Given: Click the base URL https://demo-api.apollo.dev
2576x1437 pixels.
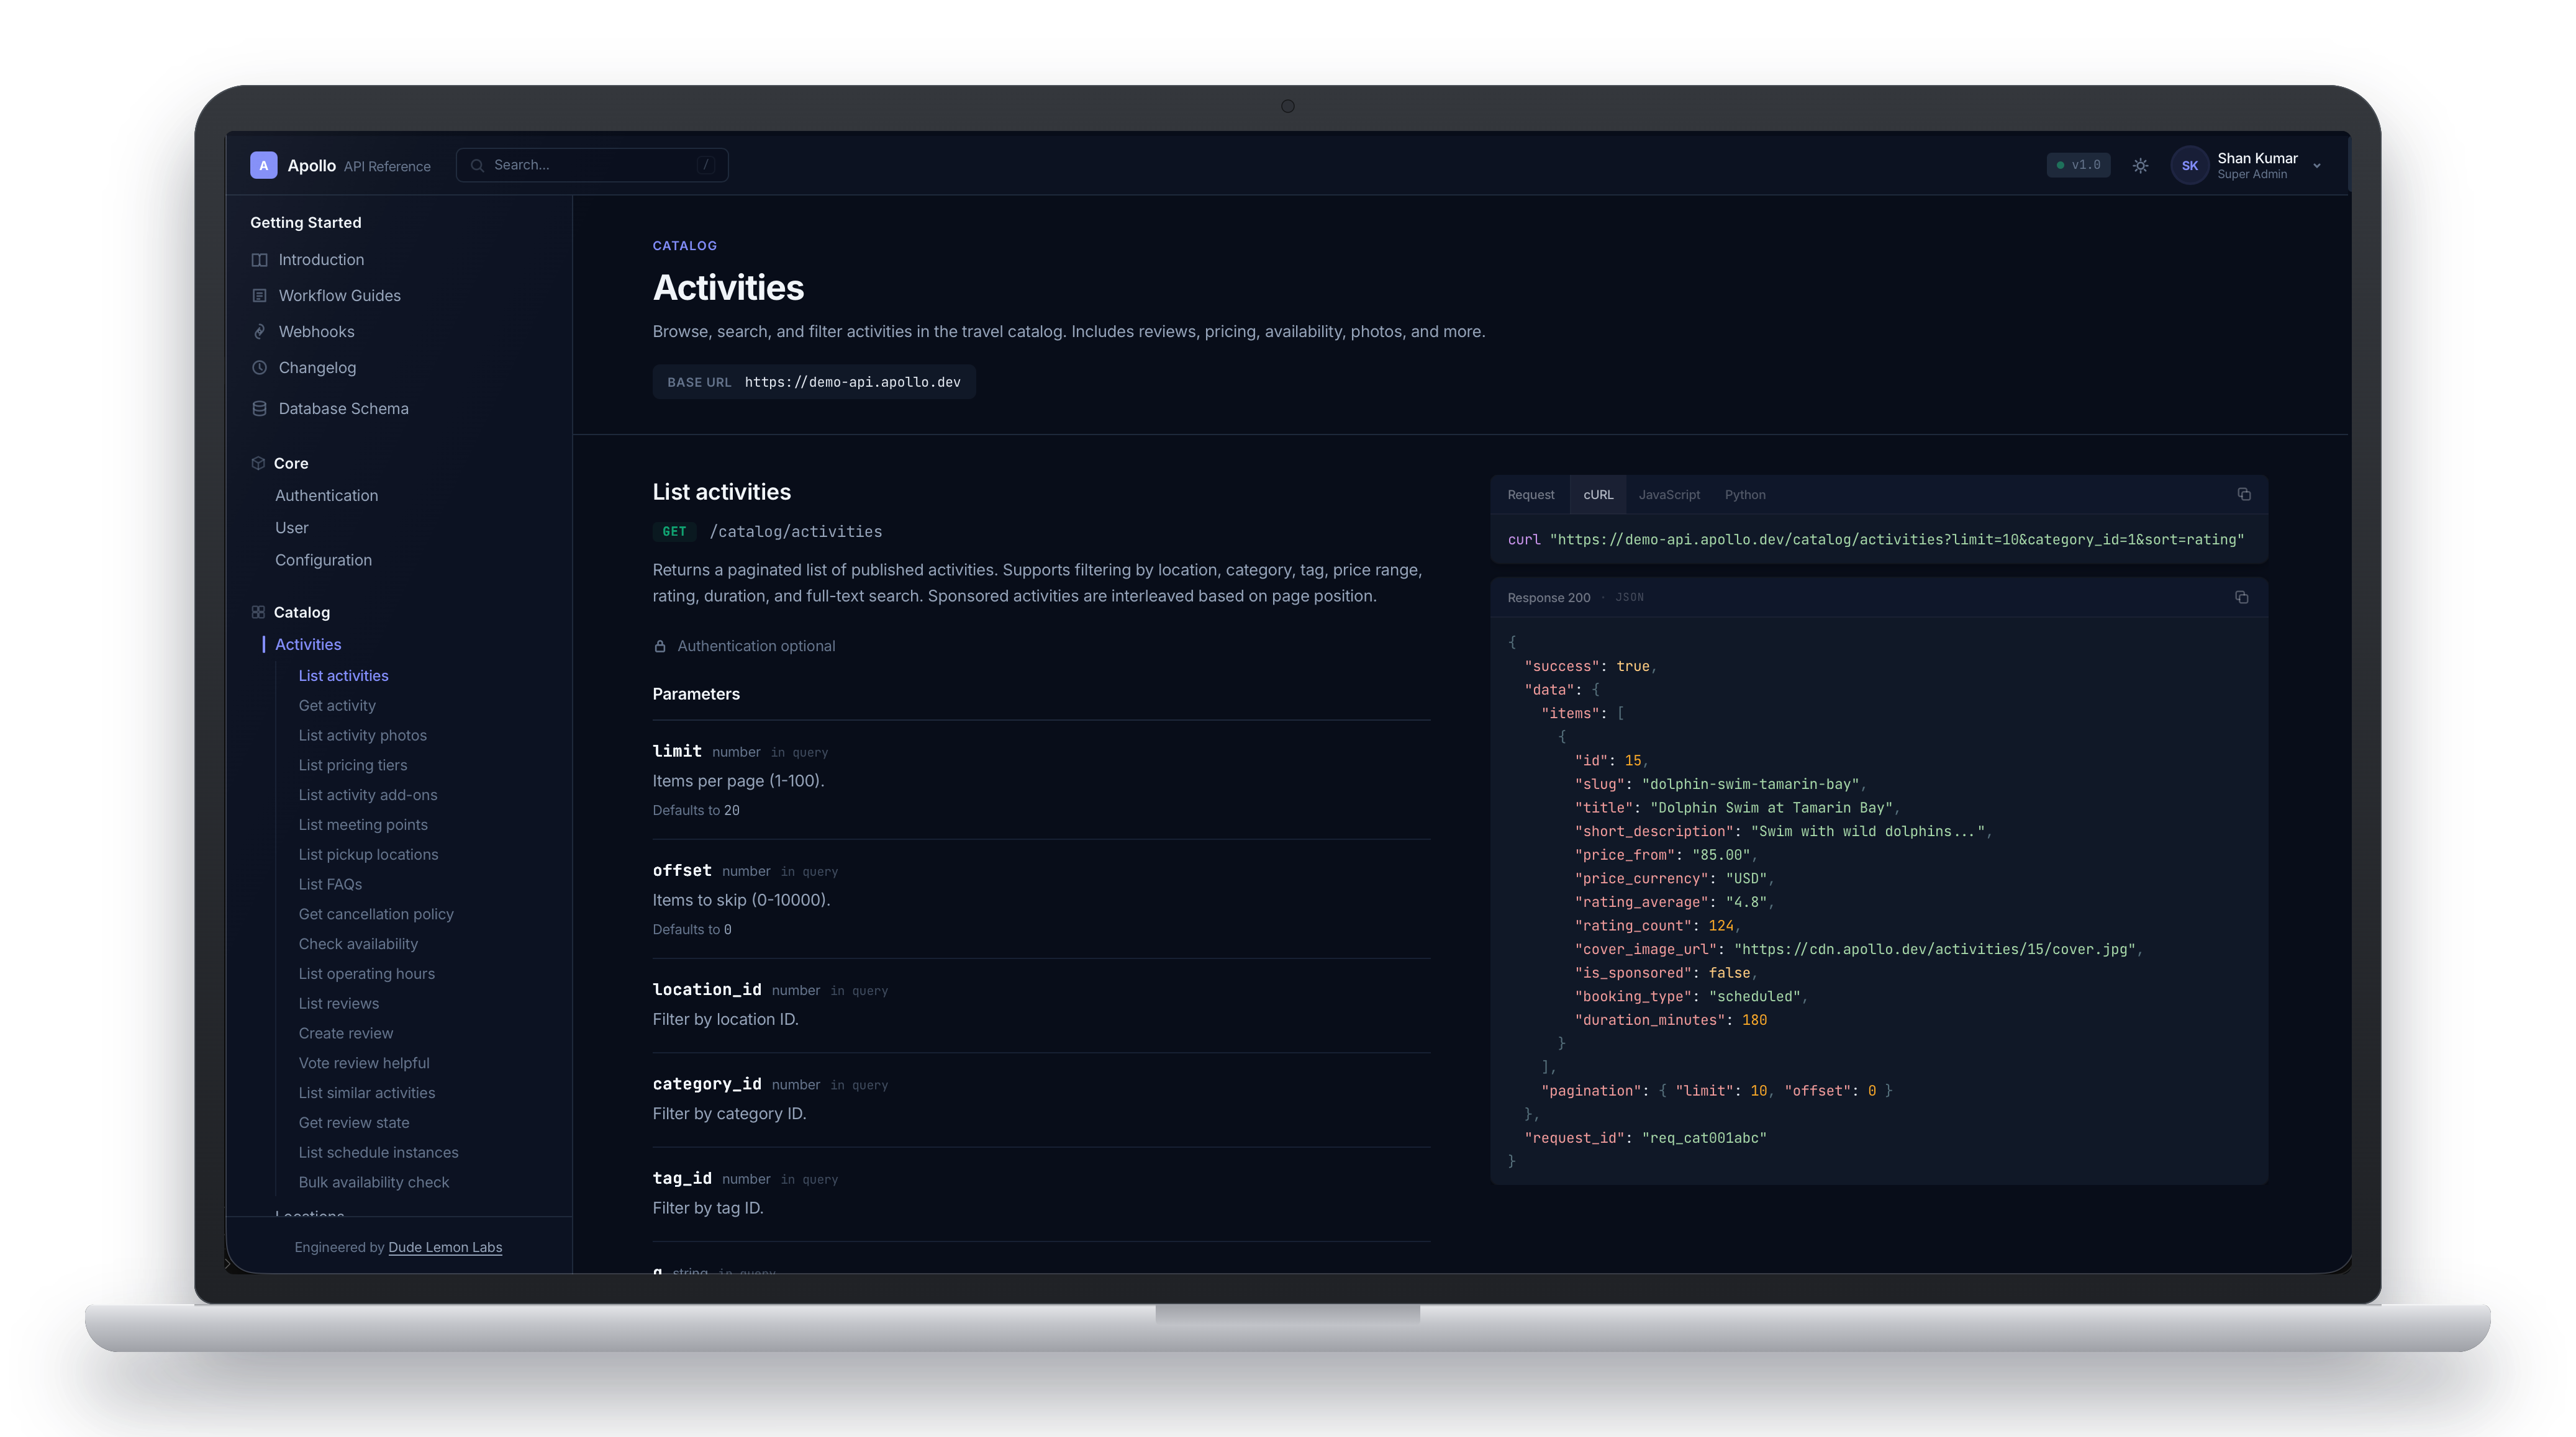Looking at the screenshot, I should point(852,383).
